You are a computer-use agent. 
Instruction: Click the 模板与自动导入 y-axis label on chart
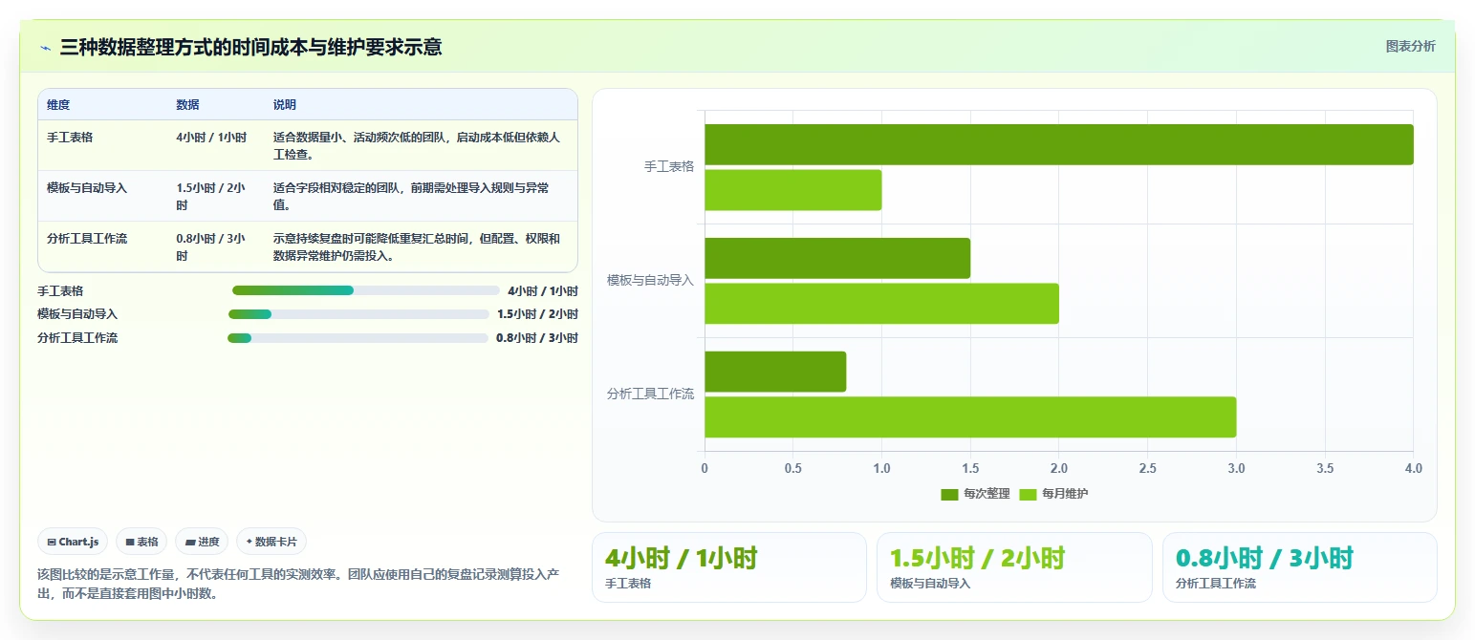[651, 281]
